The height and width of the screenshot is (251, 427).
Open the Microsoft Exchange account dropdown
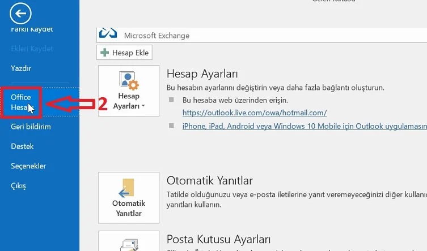(x=262, y=35)
